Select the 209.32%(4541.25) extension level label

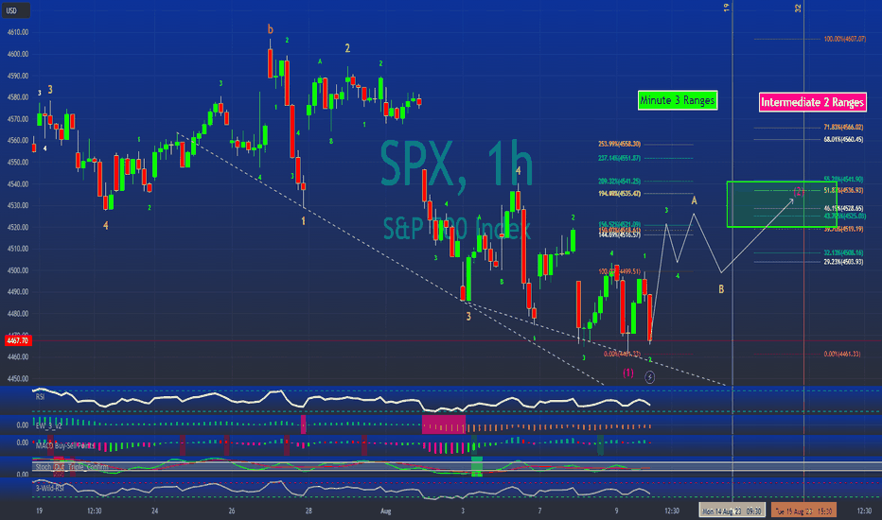point(619,182)
